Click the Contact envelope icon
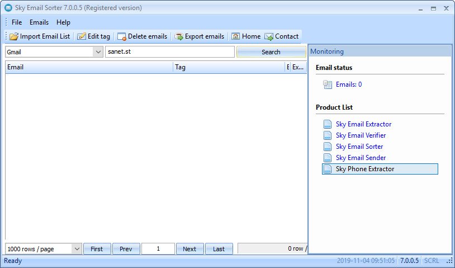The width and height of the screenshot is (455, 268). pos(269,36)
